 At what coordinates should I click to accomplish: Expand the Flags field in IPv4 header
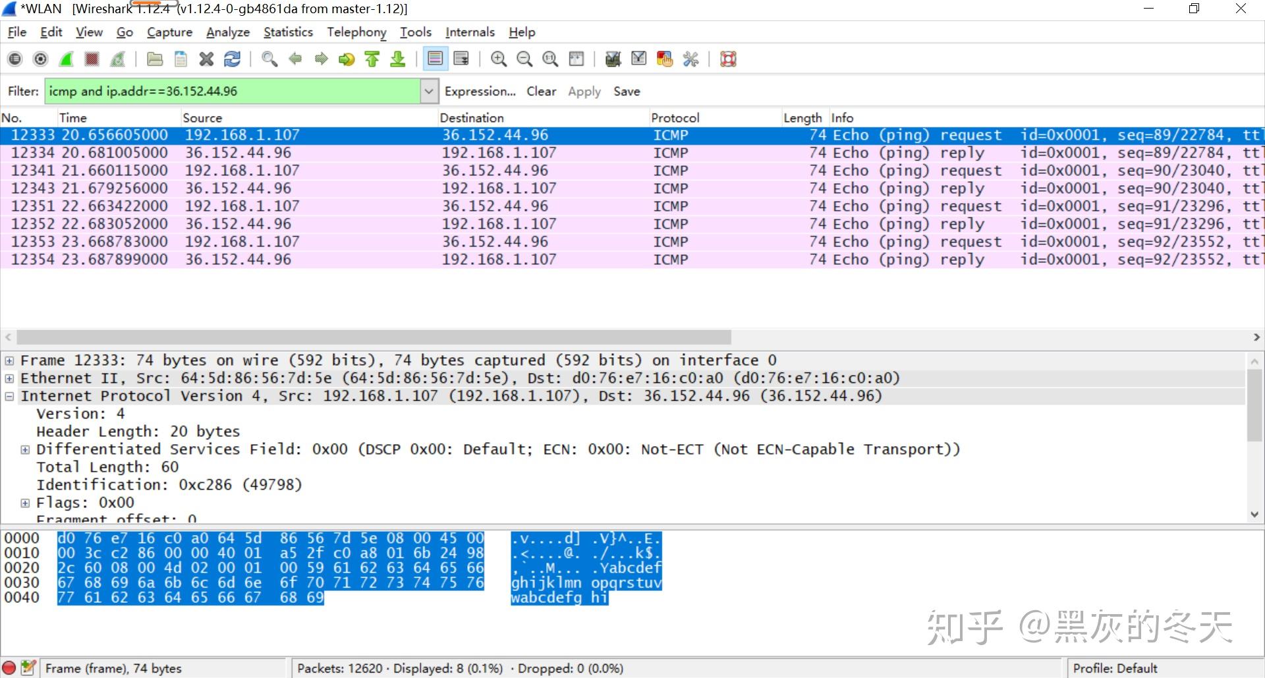point(25,502)
